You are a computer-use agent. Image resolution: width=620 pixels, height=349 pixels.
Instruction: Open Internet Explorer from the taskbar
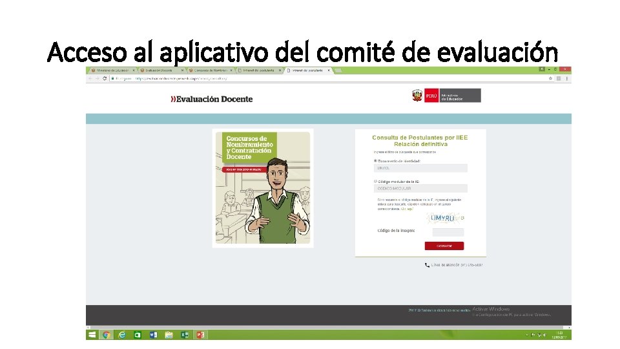pos(122,335)
